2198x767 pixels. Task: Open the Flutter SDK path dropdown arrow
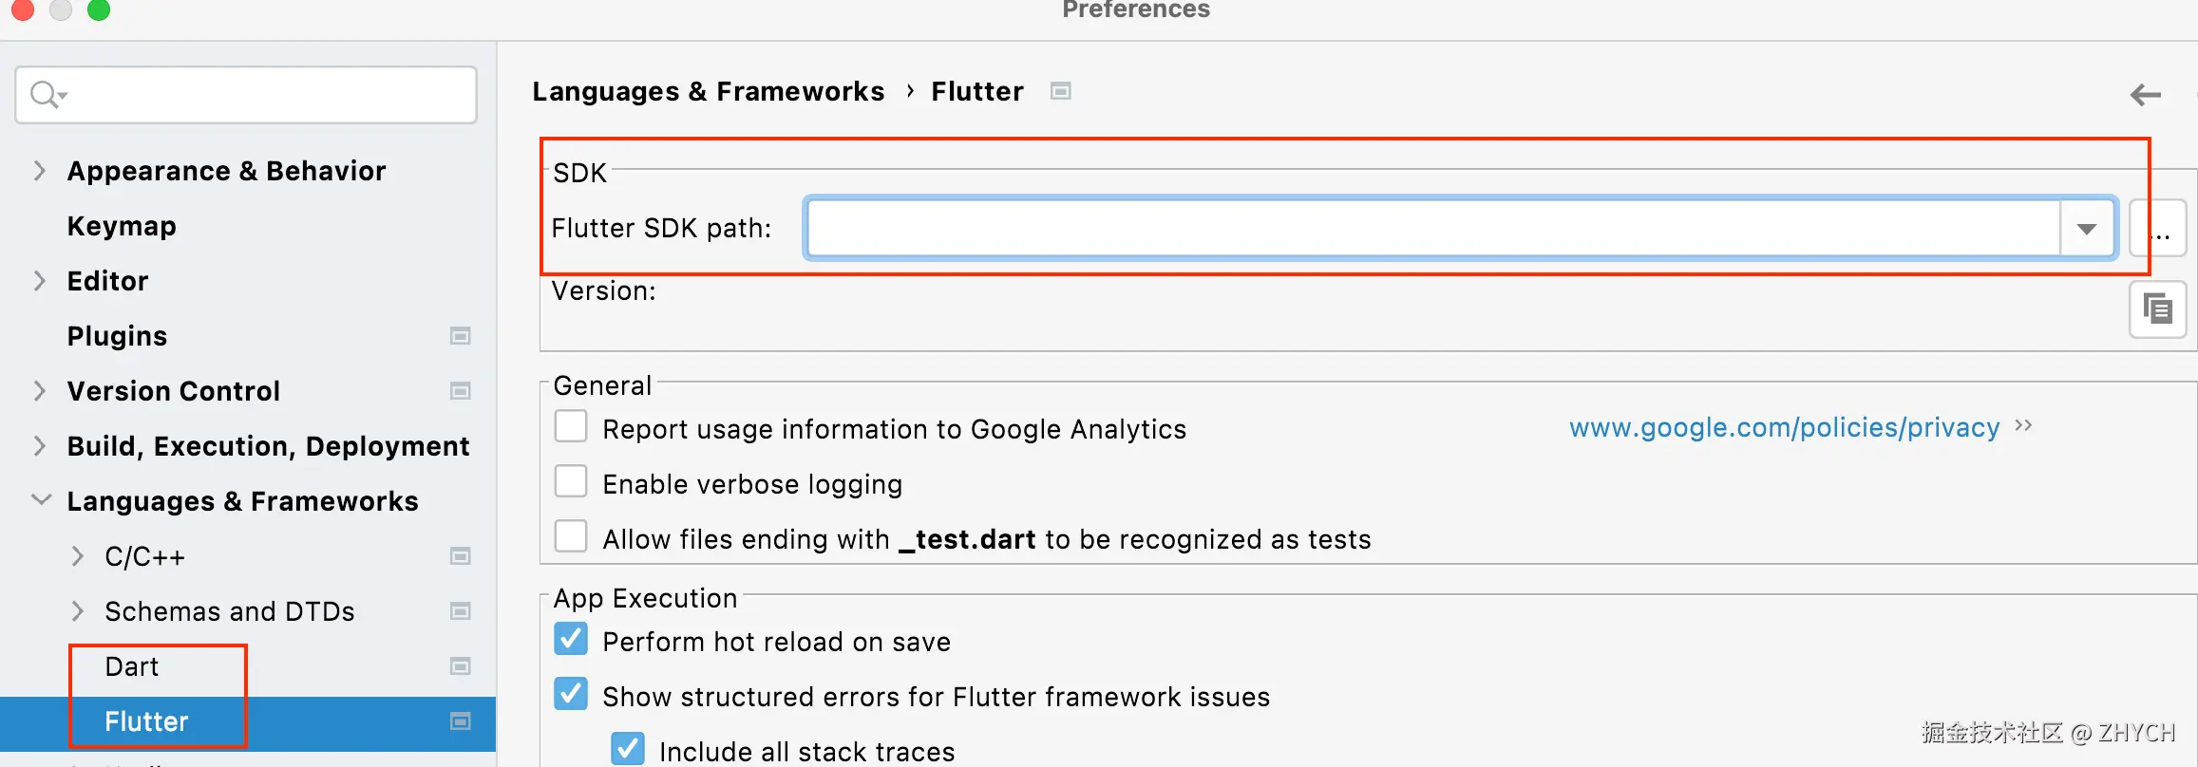[2086, 229]
